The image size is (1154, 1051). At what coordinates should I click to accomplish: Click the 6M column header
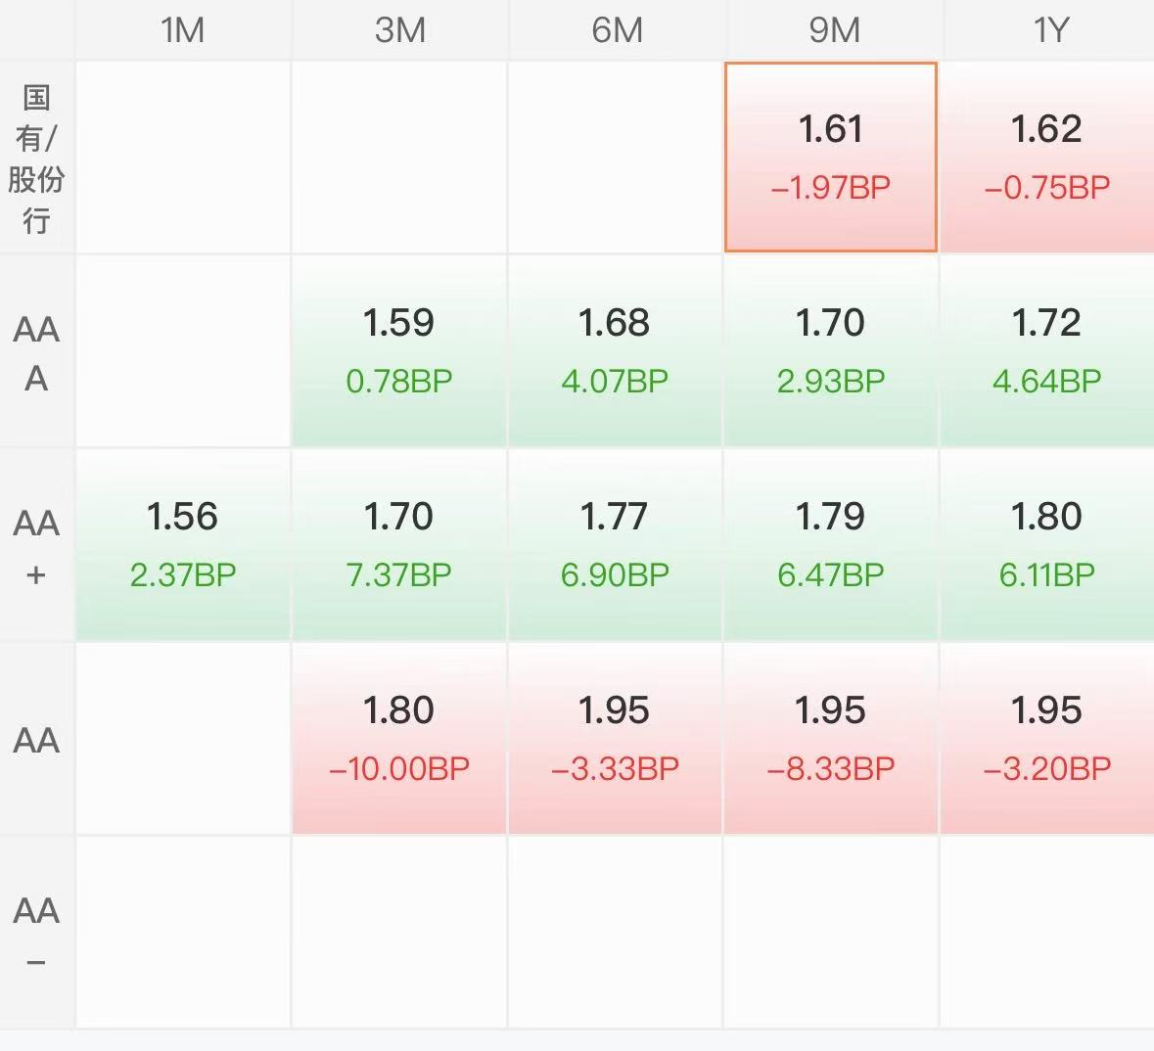pyautogui.click(x=617, y=30)
